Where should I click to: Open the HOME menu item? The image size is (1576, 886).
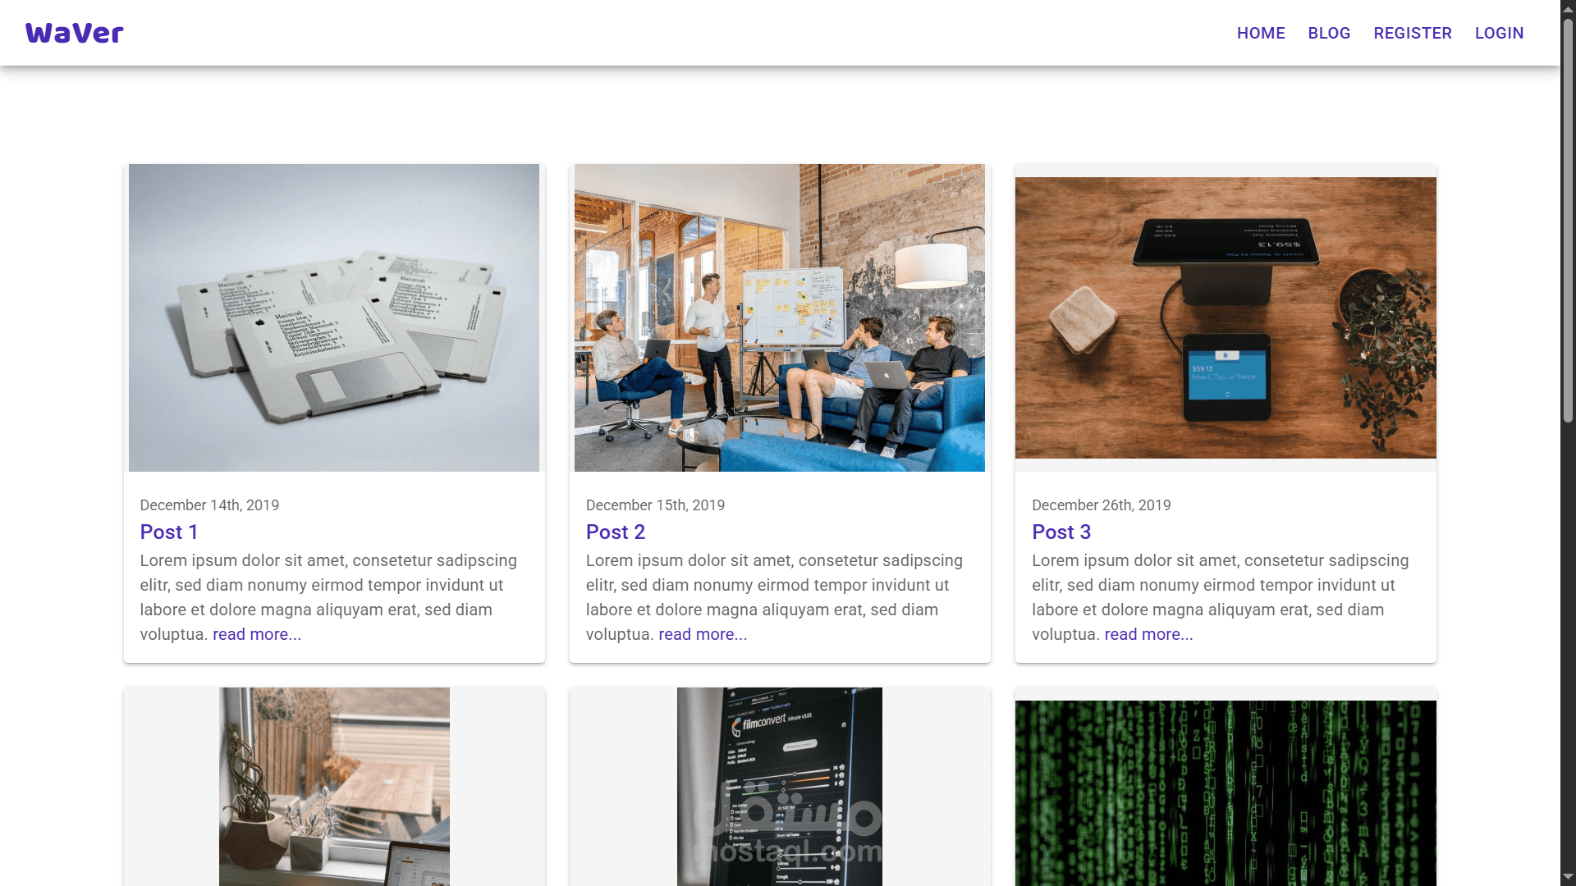tap(1261, 33)
